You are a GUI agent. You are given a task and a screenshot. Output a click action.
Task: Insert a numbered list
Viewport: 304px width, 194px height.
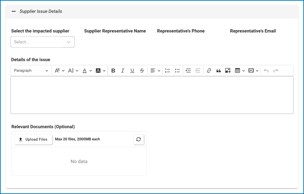coord(168,71)
